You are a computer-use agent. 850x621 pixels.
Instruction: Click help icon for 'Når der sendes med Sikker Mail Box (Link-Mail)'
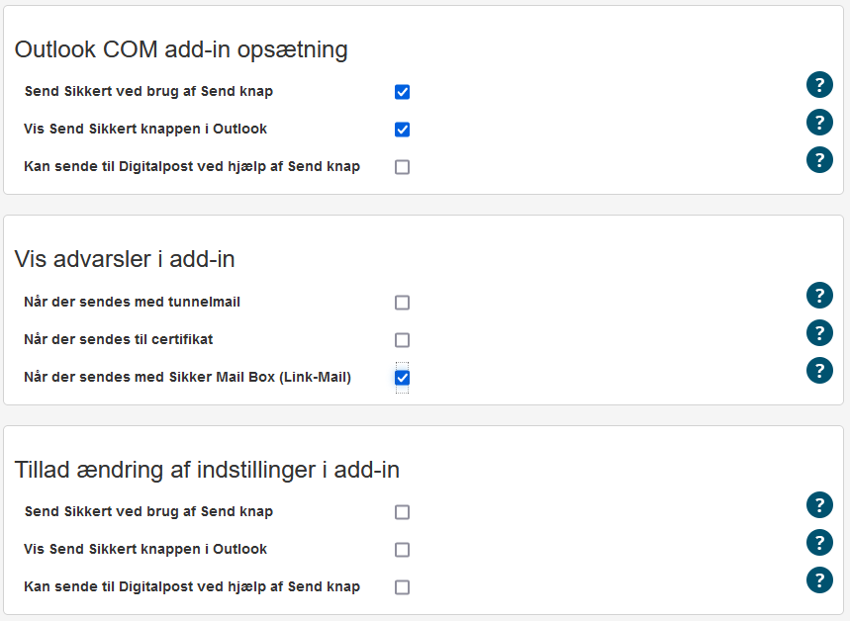coord(819,370)
